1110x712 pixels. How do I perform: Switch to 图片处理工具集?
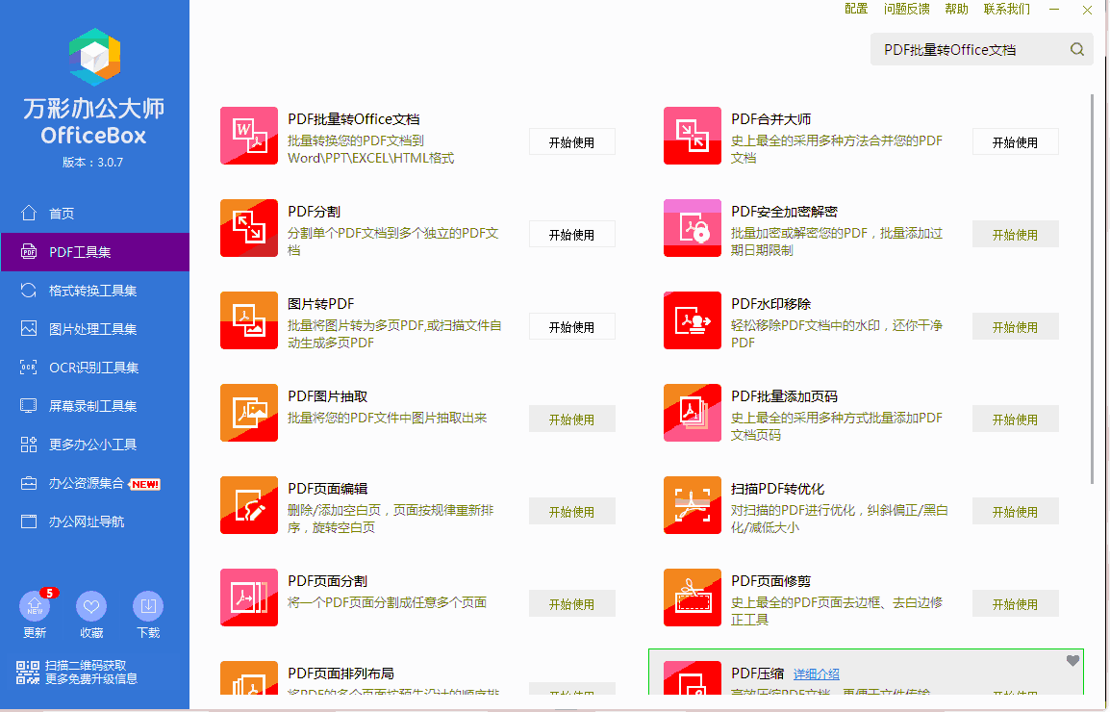pyautogui.click(x=95, y=329)
